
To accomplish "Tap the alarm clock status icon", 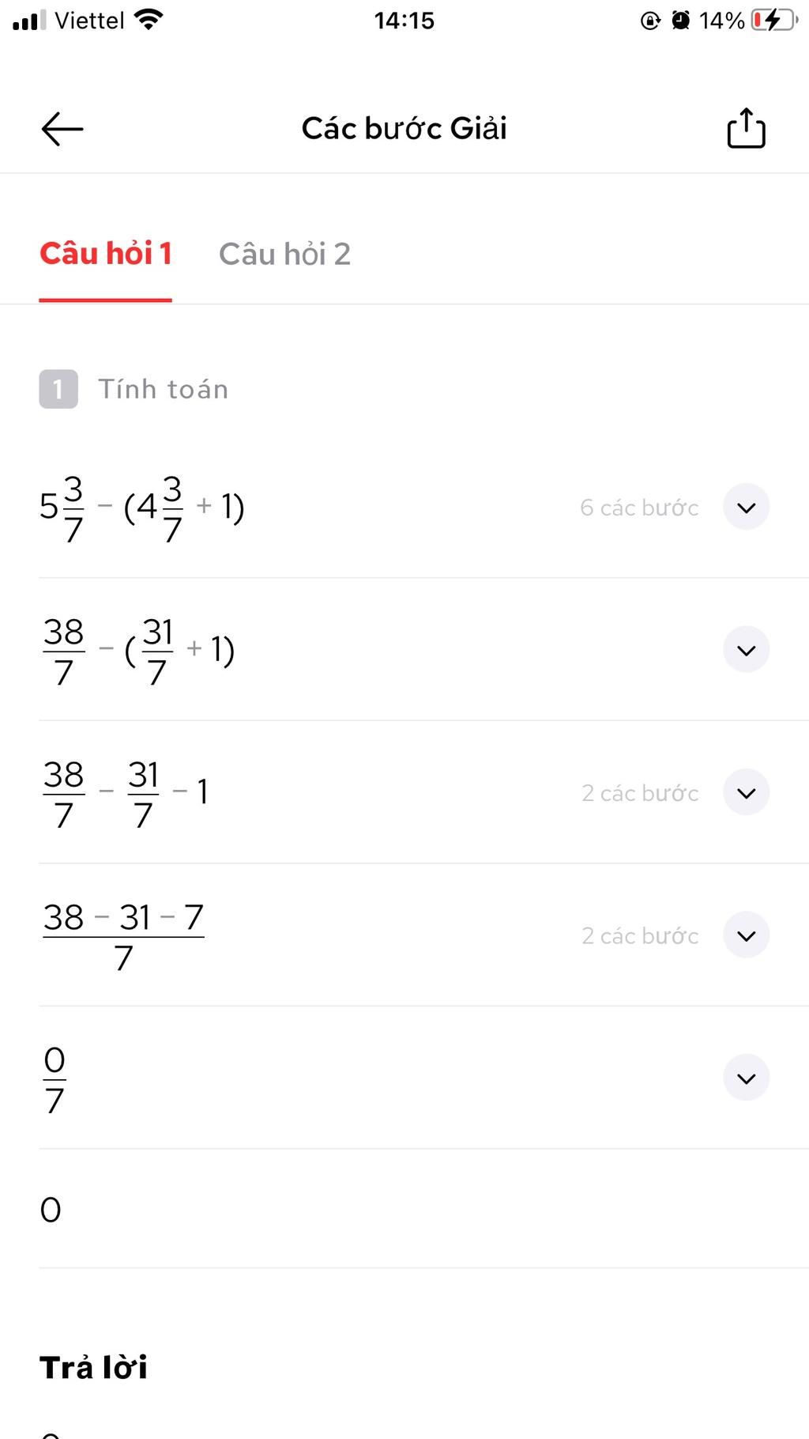I will pos(680,20).
